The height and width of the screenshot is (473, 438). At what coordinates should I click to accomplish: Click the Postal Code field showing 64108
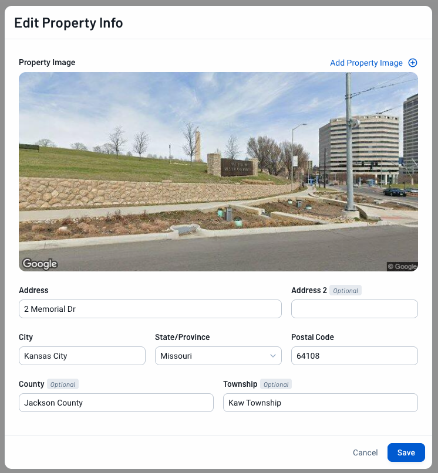tap(355, 356)
